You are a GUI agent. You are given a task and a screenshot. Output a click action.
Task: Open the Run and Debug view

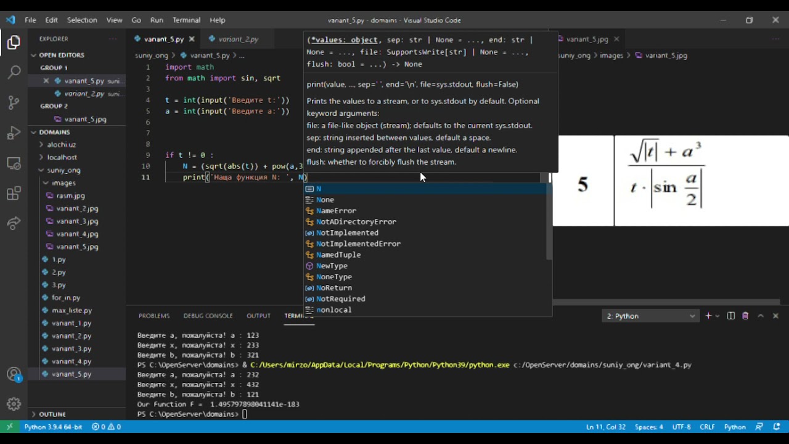click(14, 133)
